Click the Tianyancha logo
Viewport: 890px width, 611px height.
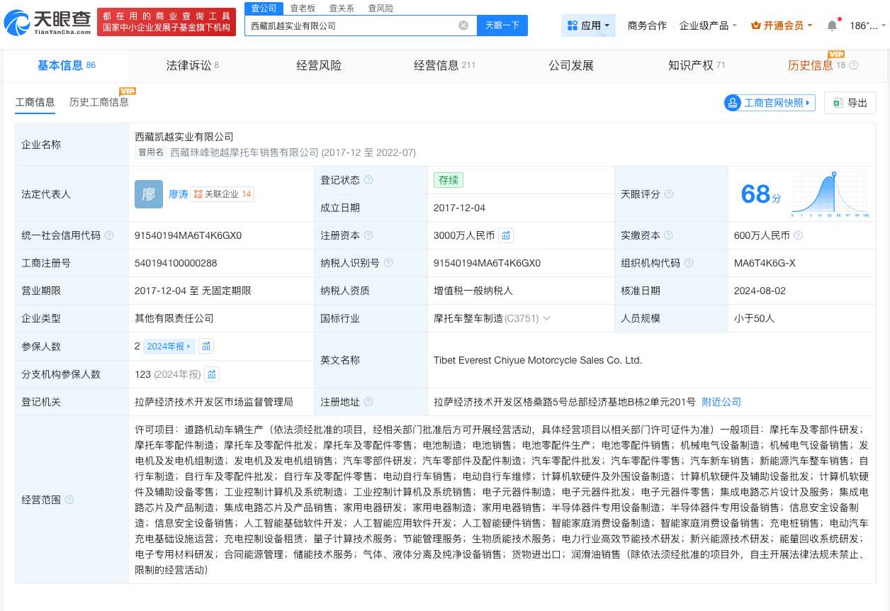[x=46, y=23]
